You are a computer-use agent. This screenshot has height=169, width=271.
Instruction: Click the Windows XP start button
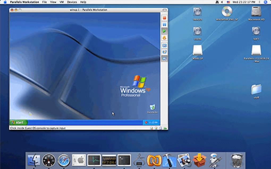click(19, 122)
